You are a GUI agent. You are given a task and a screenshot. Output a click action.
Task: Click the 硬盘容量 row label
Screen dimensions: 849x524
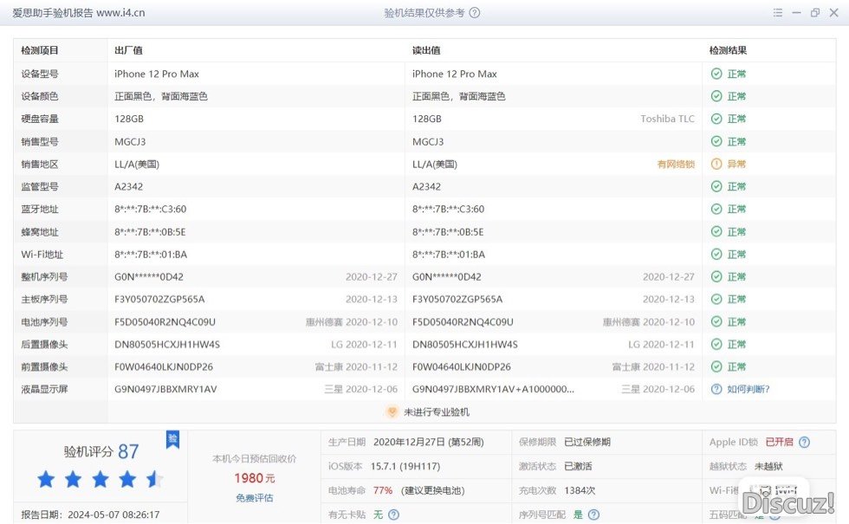40,119
